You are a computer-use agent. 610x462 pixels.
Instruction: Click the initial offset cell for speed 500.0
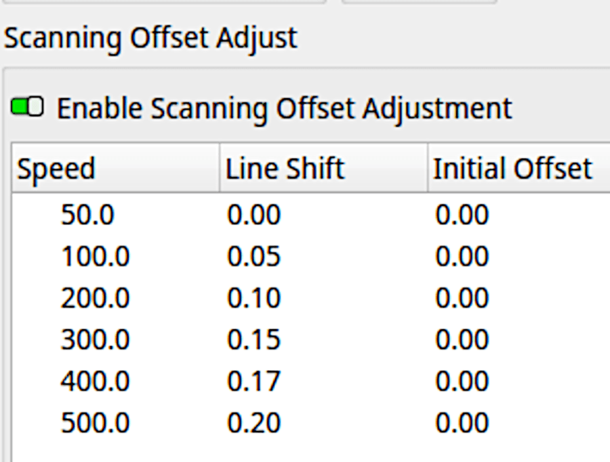(x=461, y=421)
